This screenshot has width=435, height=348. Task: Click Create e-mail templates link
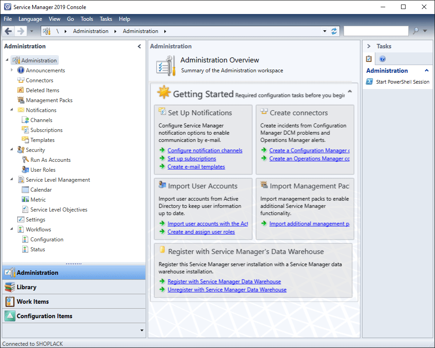click(x=196, y=166)
